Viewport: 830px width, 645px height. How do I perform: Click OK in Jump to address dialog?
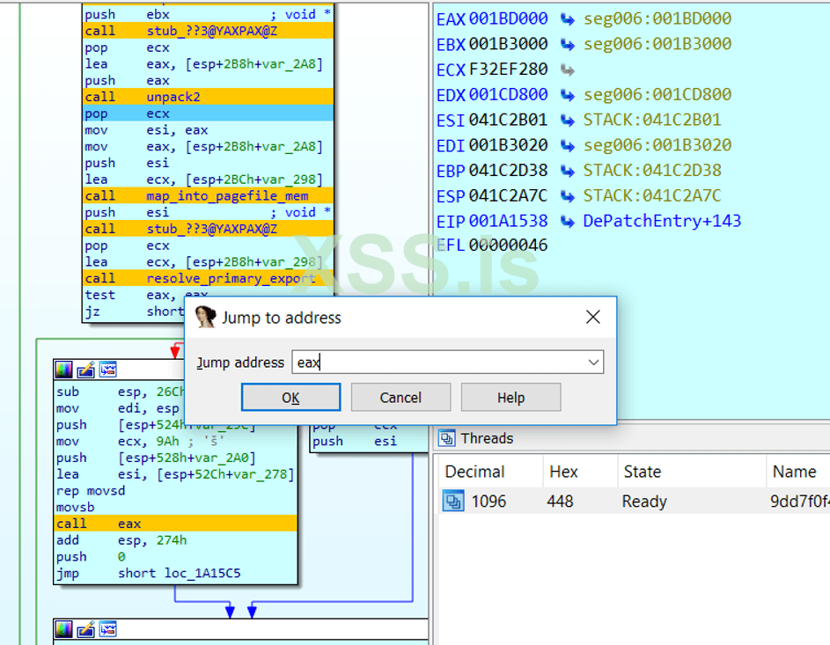290,398
